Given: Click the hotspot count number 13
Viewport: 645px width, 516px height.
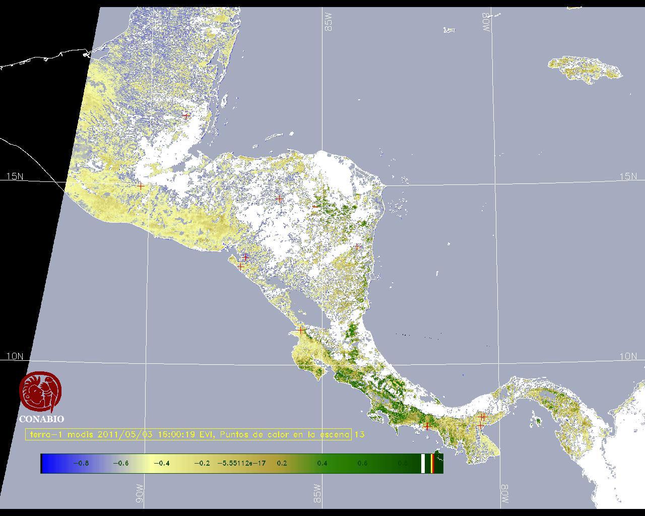Looking at the screenshot, I should 359,434.
